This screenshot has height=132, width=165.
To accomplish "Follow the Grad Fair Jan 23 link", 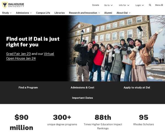I will [x=18, y=54].
